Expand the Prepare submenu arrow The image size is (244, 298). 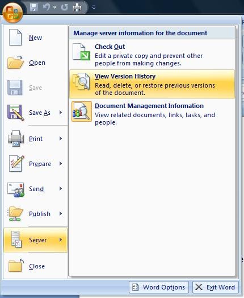(x=61, y=164)
